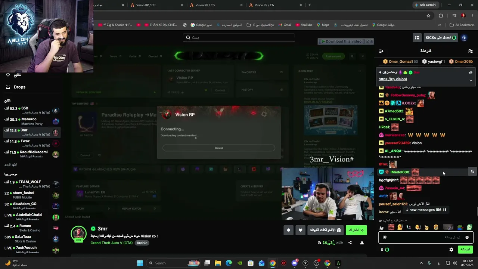Click the chat message input field
Screen dimensions: 478x269
[x=426, y=237]
